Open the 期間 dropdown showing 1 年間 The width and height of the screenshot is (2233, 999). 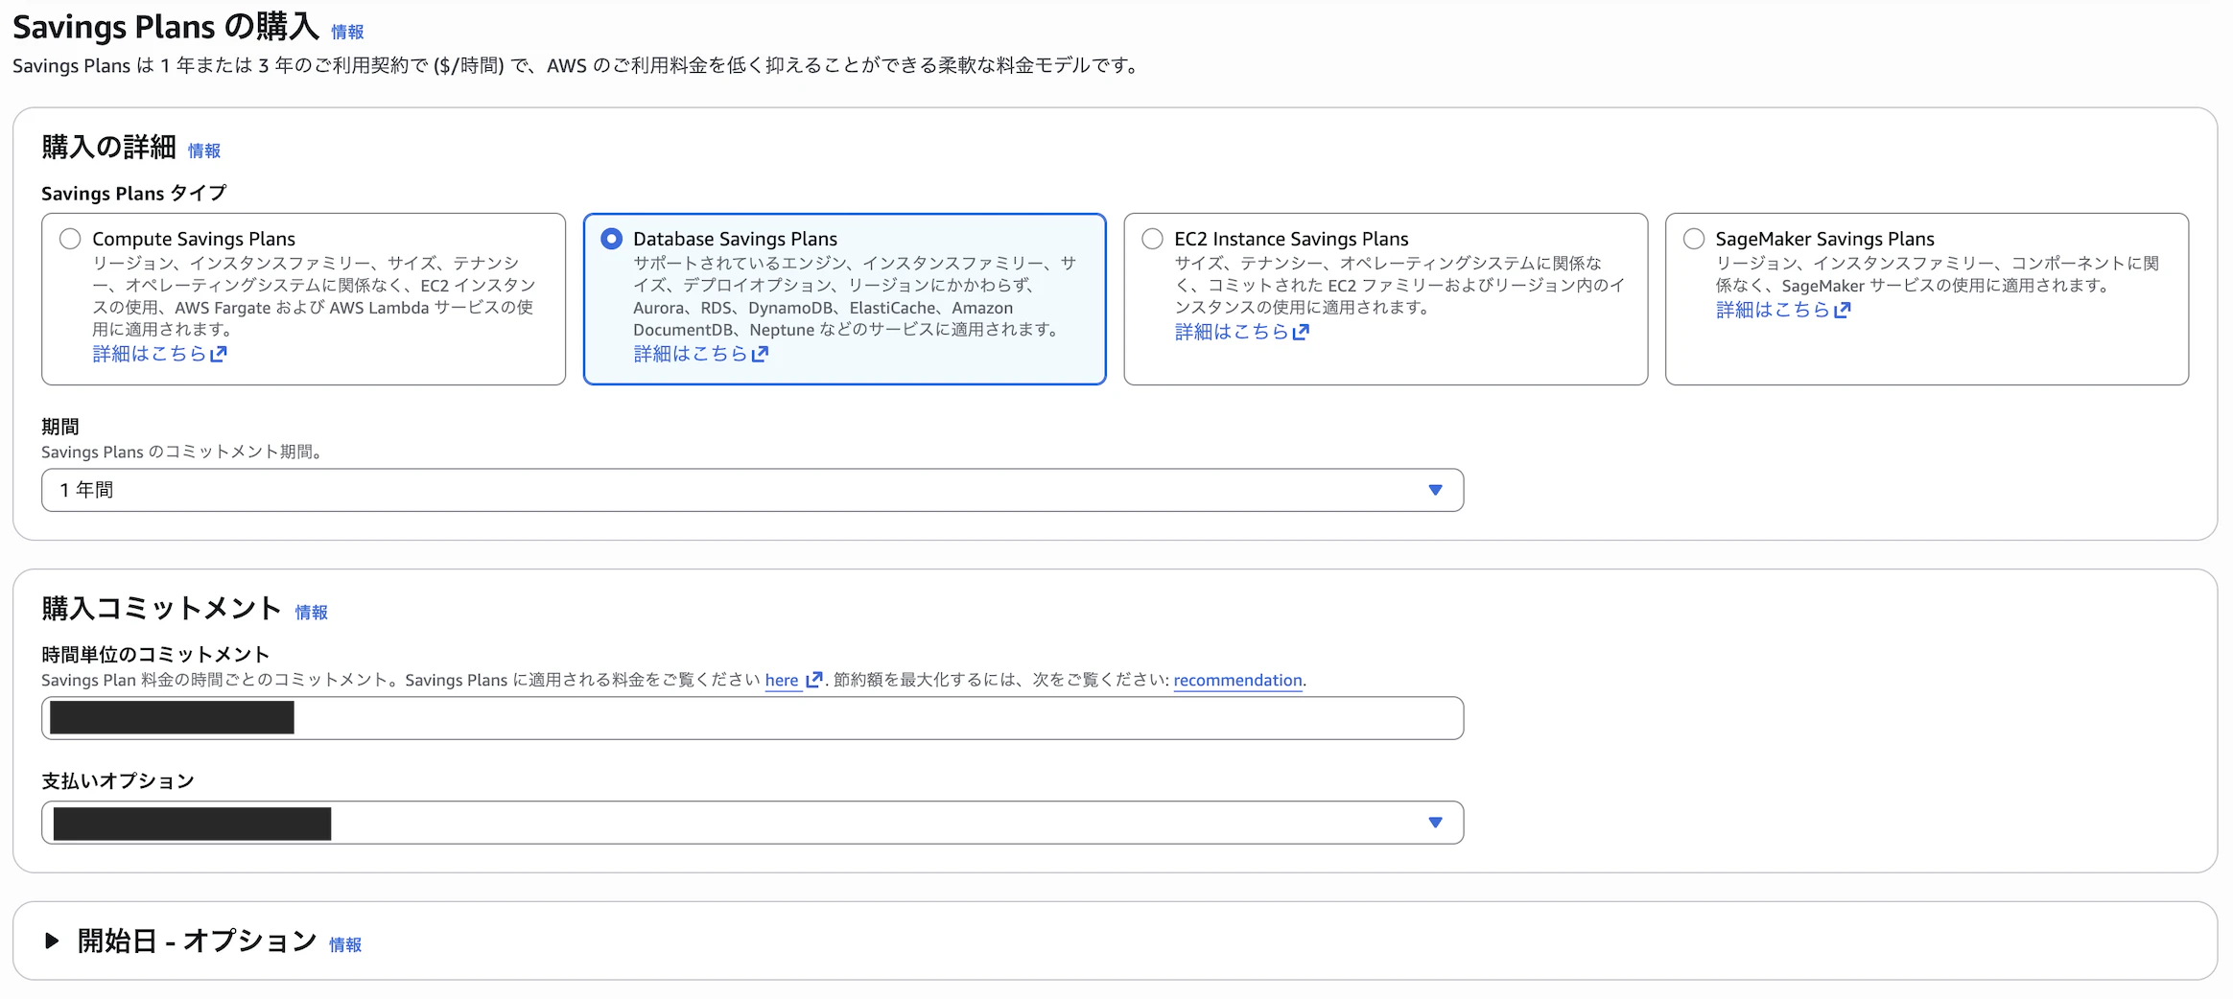pos(752,490)
